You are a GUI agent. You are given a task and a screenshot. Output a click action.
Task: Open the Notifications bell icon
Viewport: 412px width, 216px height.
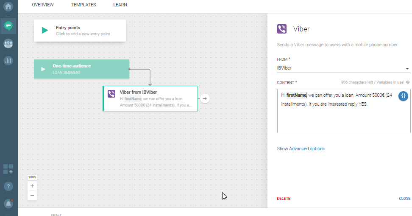click(x=8, y=204)
